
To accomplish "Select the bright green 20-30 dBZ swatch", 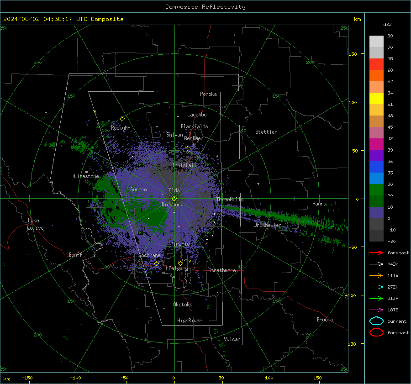I will pos(376,189).
